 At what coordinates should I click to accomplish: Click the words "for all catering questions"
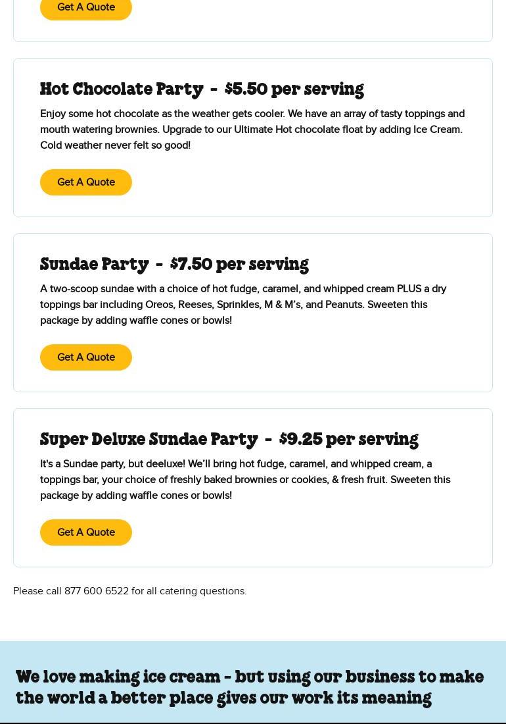[189, 591]
